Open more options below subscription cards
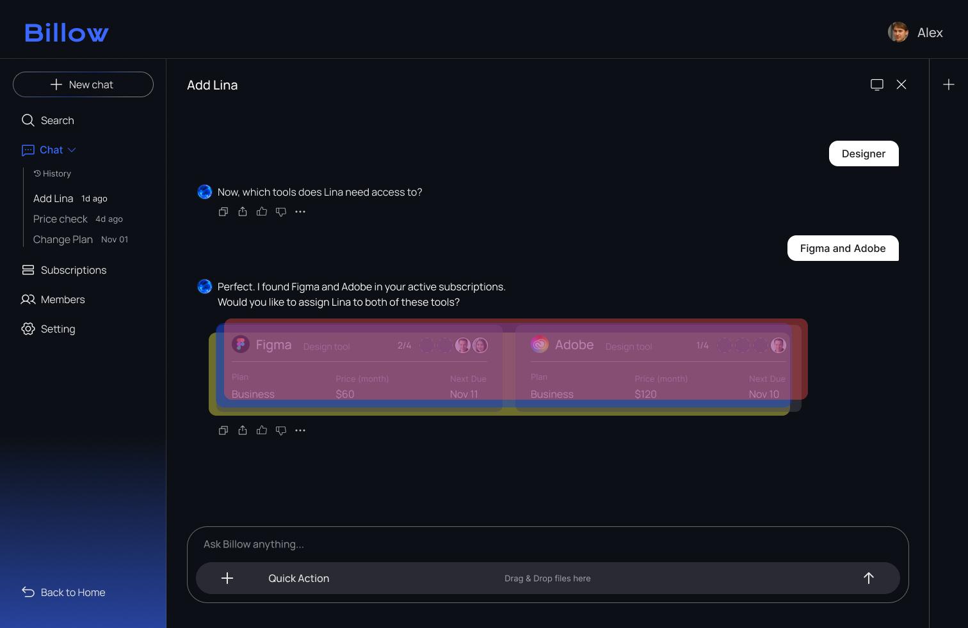 point(300,430)
